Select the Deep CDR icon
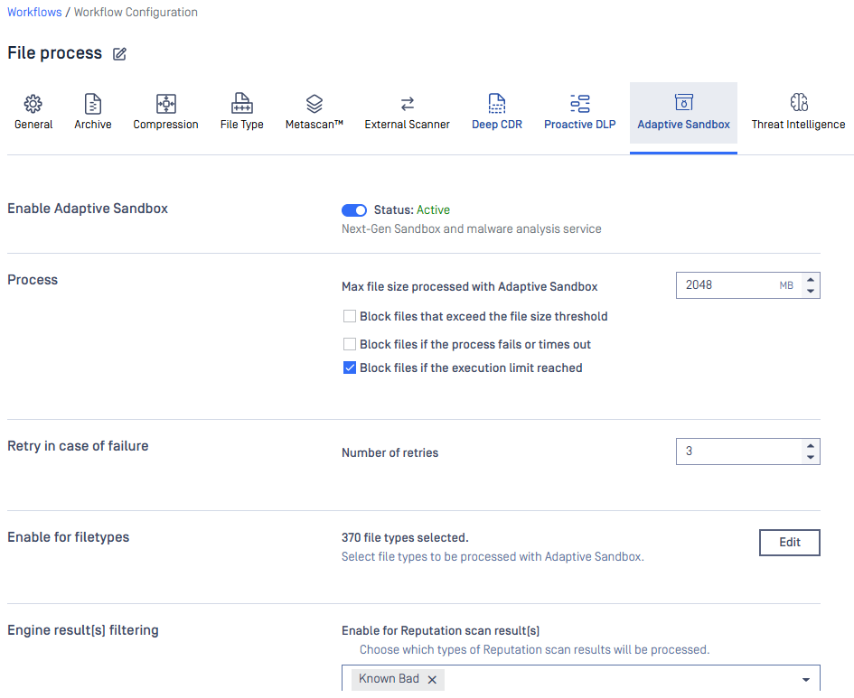Image resolution: width=854 pixels, height=698 pixels. pos(497,104)
